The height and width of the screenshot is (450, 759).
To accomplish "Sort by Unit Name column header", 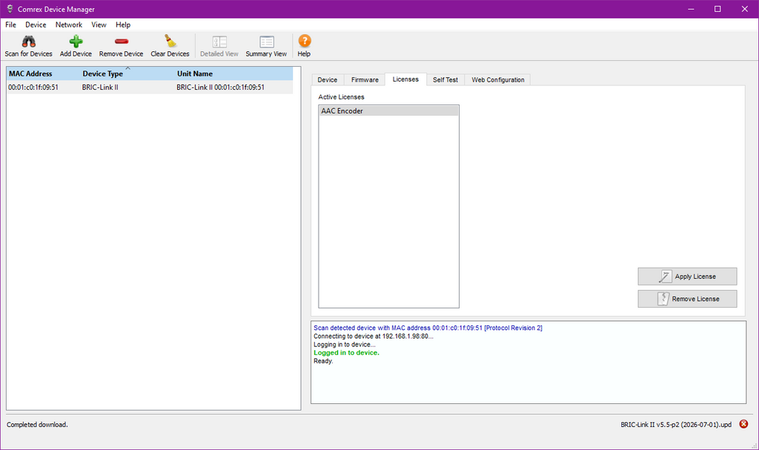I will tap(233, 73).
